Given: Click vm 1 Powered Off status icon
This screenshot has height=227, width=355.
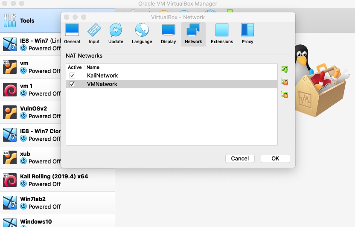Looking at the screenshot, I should [x=23, y=93].
